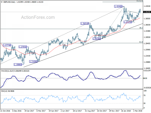
Task: Click the 1.20880 price axis value
Action: point(147,62)
